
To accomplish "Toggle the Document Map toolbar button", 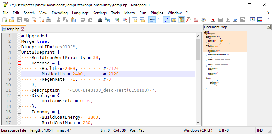I will click(181, 20).
